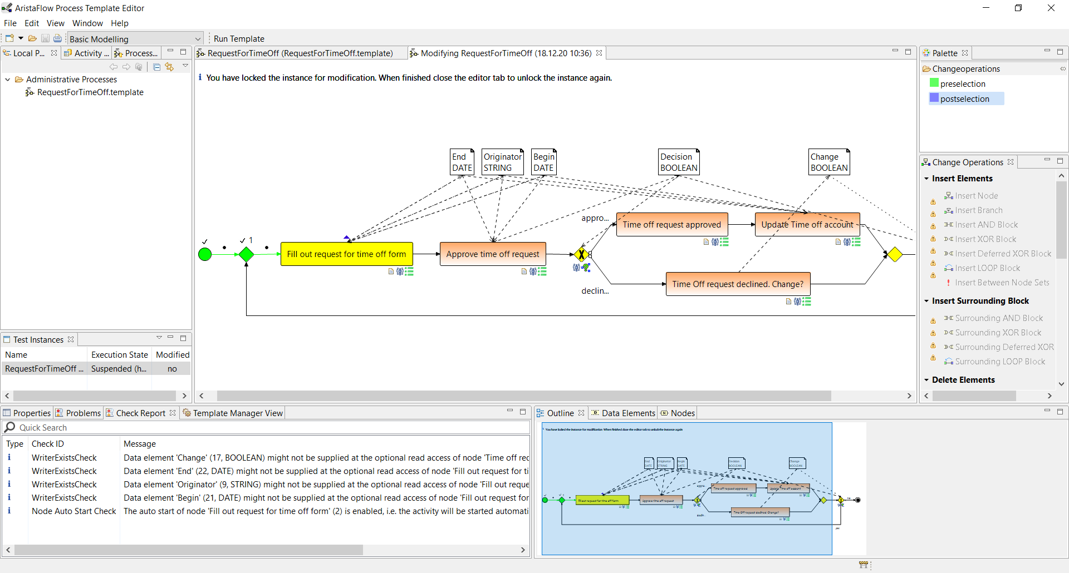Viewport: 1069px width, 573px height.
Task: Switch to the Activity tab
Action: tap(87, 53)
